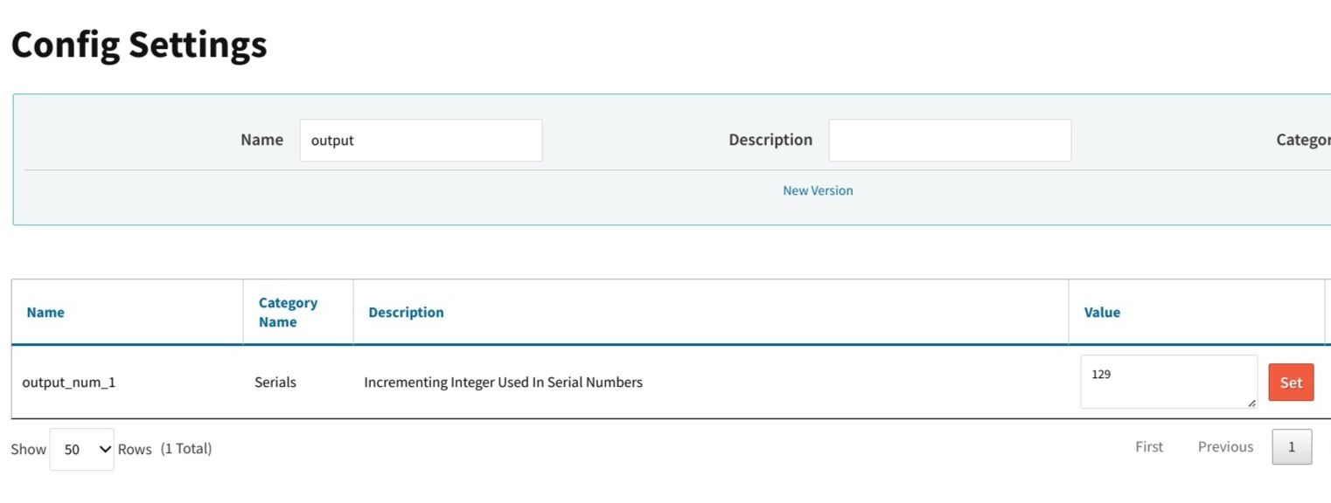Click the Previous pagination link
The height and width of the screenshot is (503, 1331).
[x=1225, y=447]
